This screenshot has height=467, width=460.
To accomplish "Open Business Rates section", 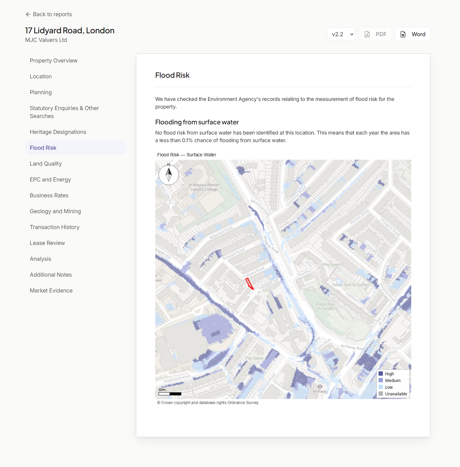I will pyautogui.click(x=76, y=195).
